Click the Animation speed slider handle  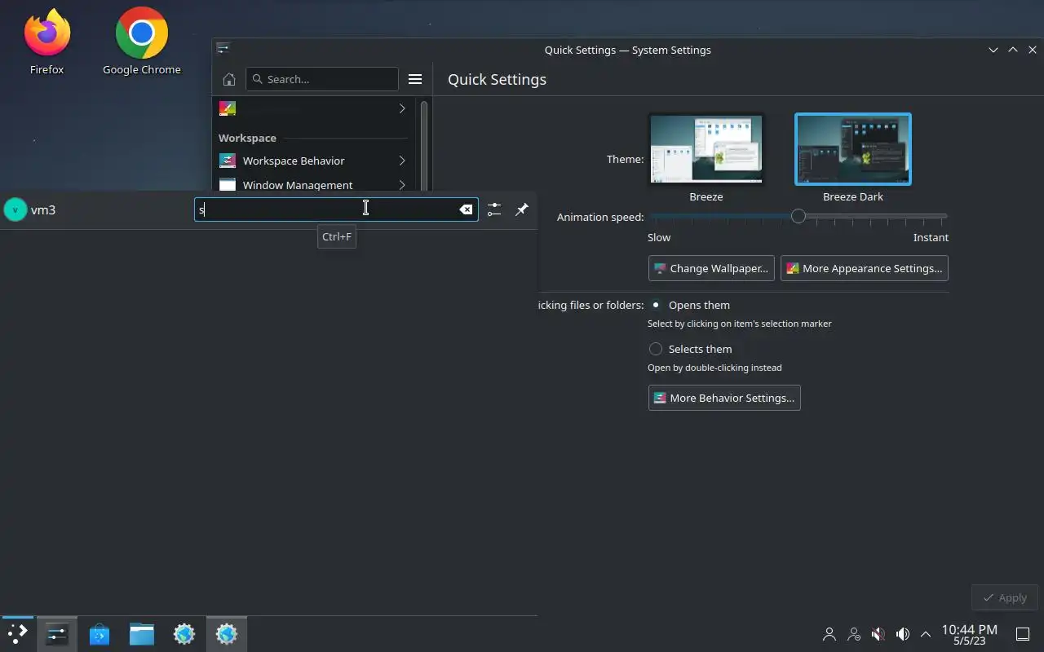(x=798, y=216)
